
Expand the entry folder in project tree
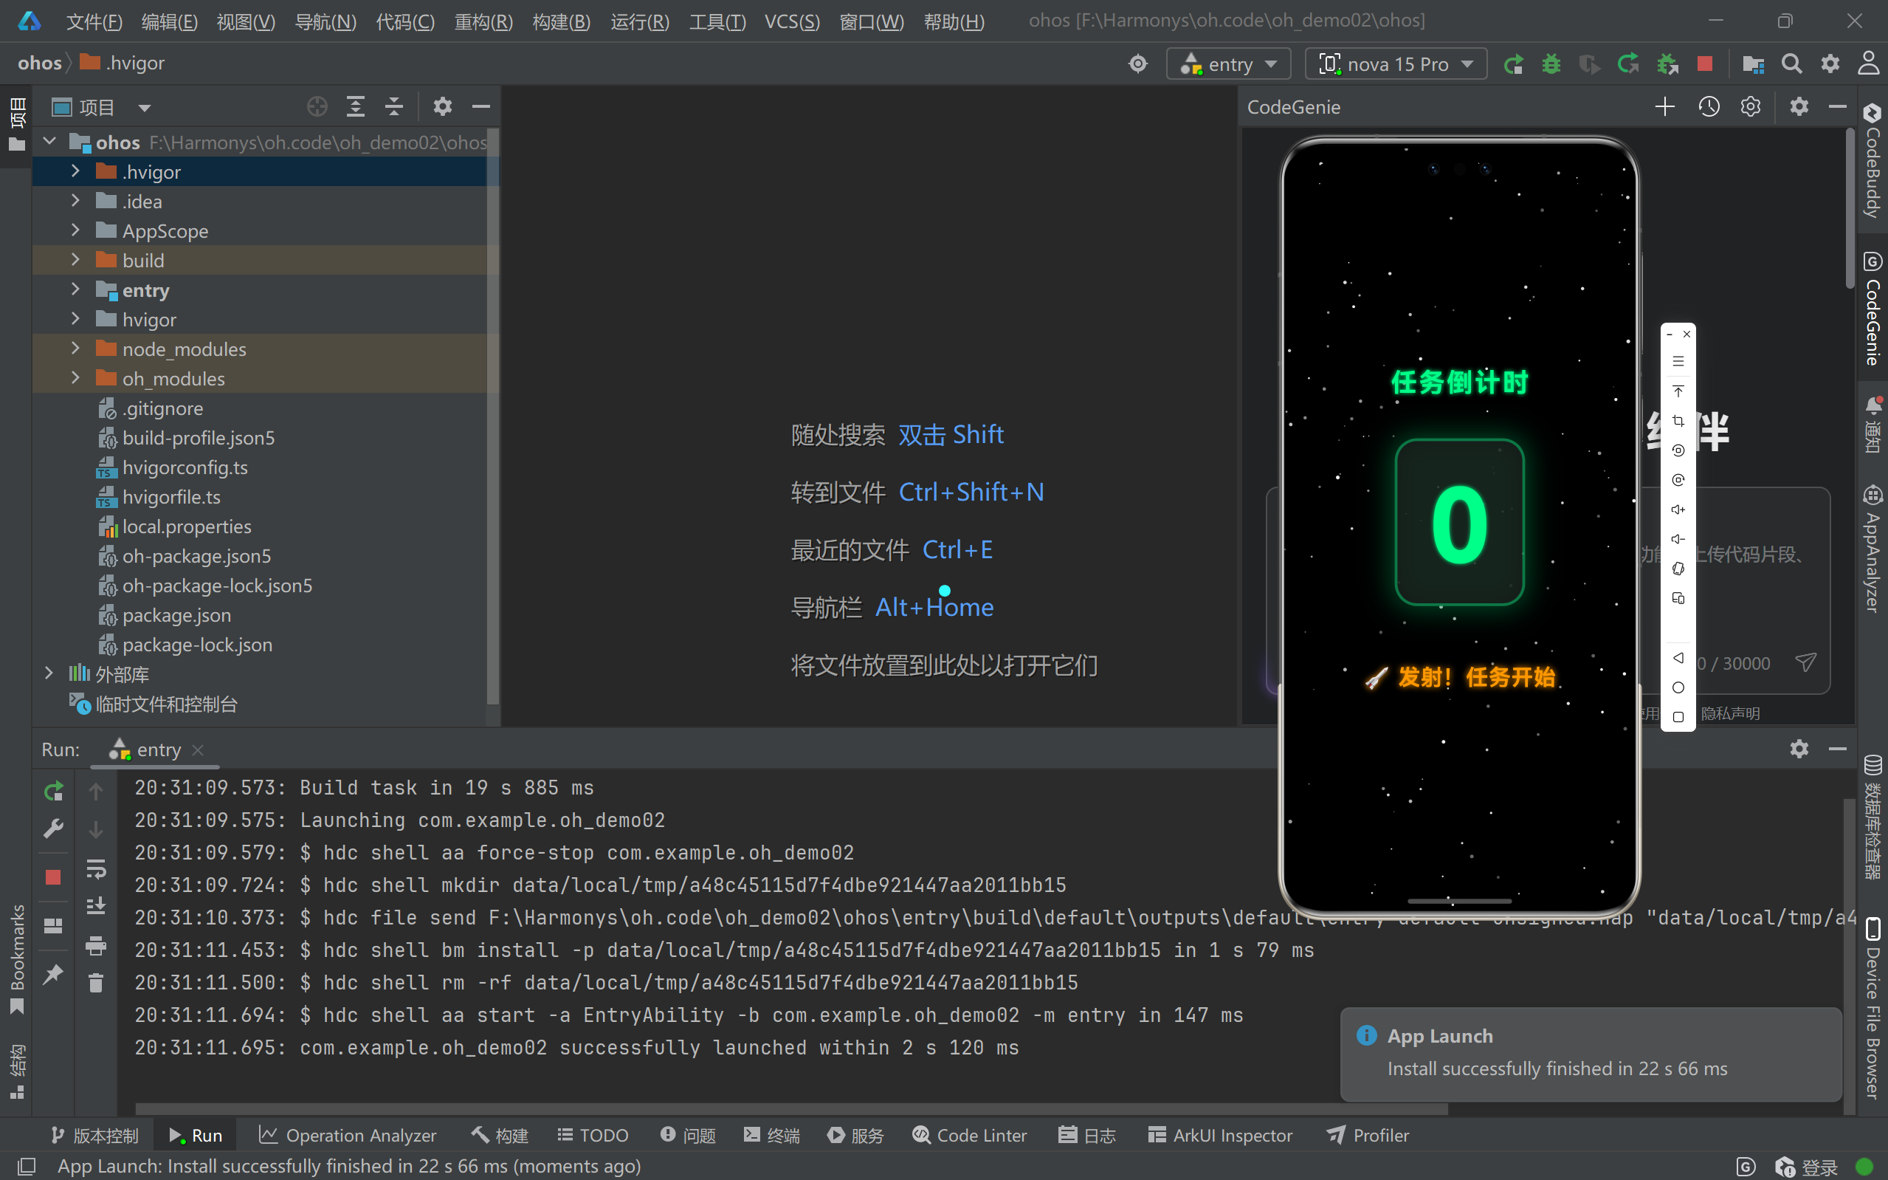click(x=75, y=289)
